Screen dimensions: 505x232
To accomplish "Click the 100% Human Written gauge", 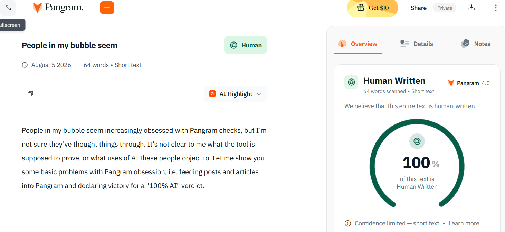I will [x=417, y=163].
